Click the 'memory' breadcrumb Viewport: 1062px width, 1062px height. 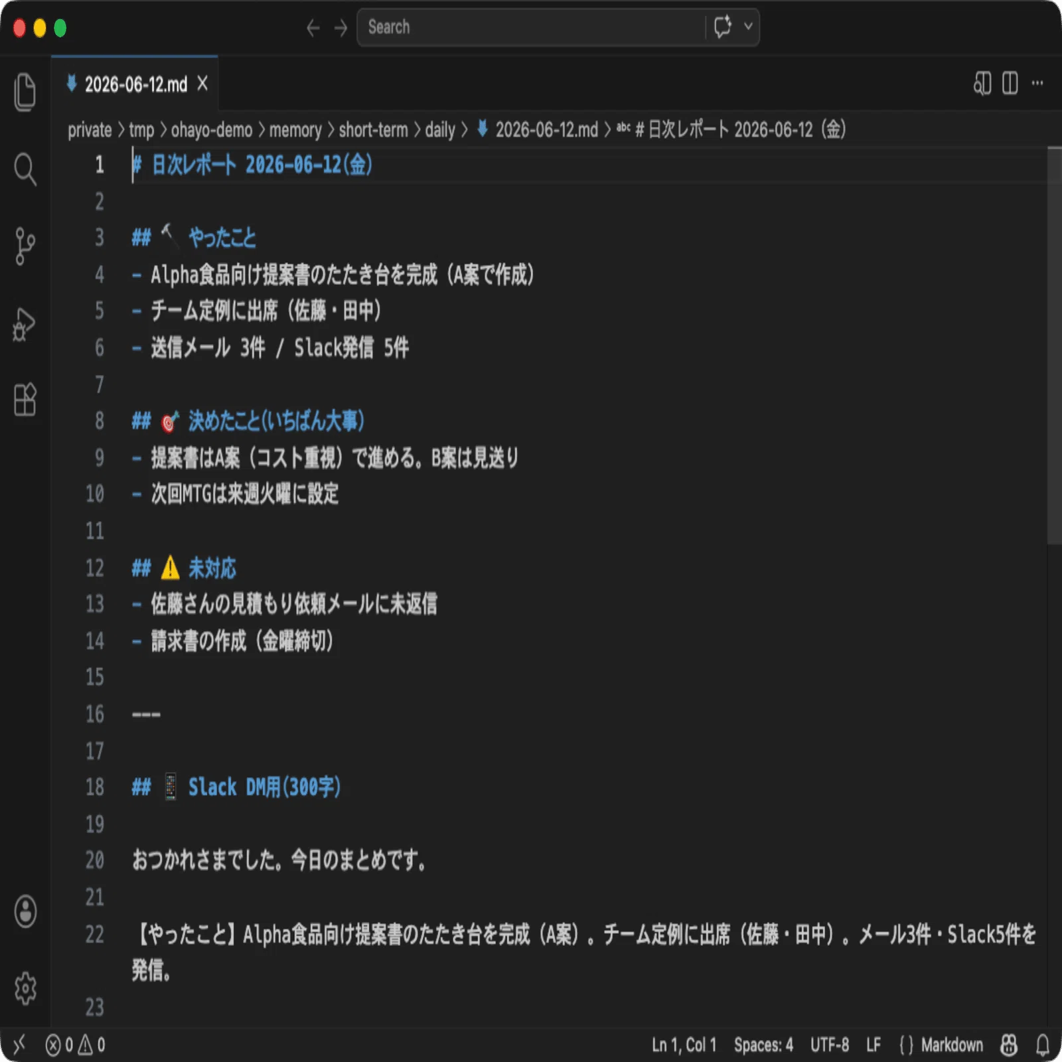295,129
